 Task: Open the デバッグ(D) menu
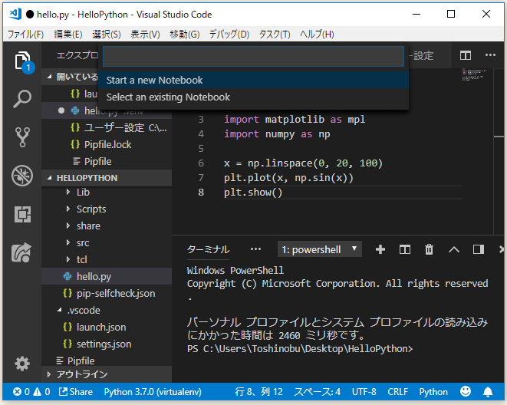click(229, 34)
